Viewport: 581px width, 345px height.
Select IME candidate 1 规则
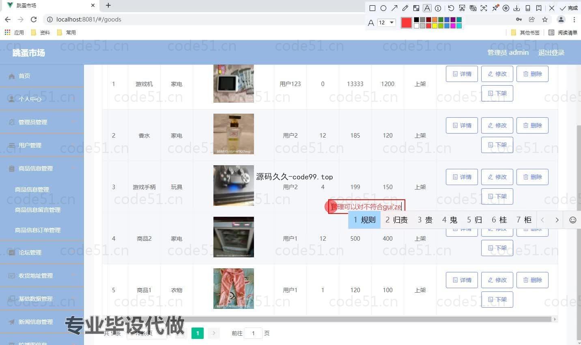(364, 220)
